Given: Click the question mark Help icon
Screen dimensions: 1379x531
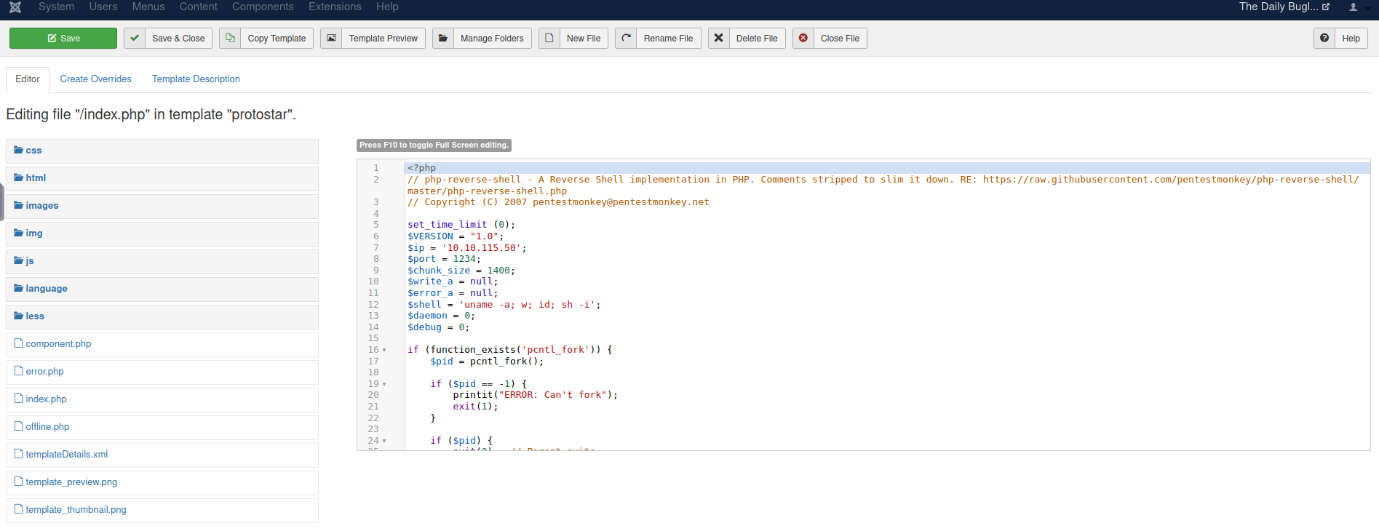Looking at the screenshot, I should point(1324,38).
